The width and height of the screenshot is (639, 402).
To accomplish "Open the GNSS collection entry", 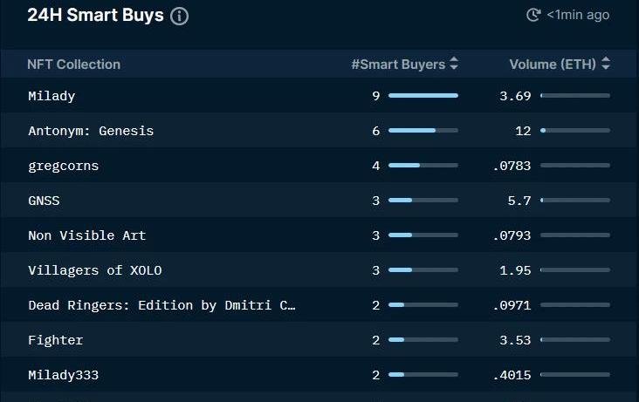I will coord(44,201).
